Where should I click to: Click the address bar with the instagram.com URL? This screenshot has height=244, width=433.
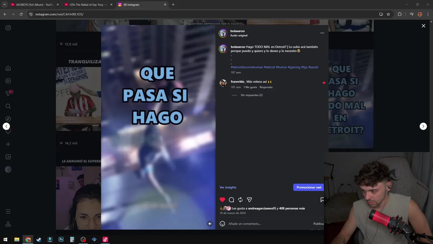[203, 14]
